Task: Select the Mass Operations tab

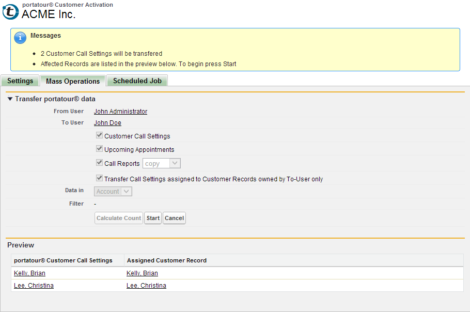Action: click(73, 81)
